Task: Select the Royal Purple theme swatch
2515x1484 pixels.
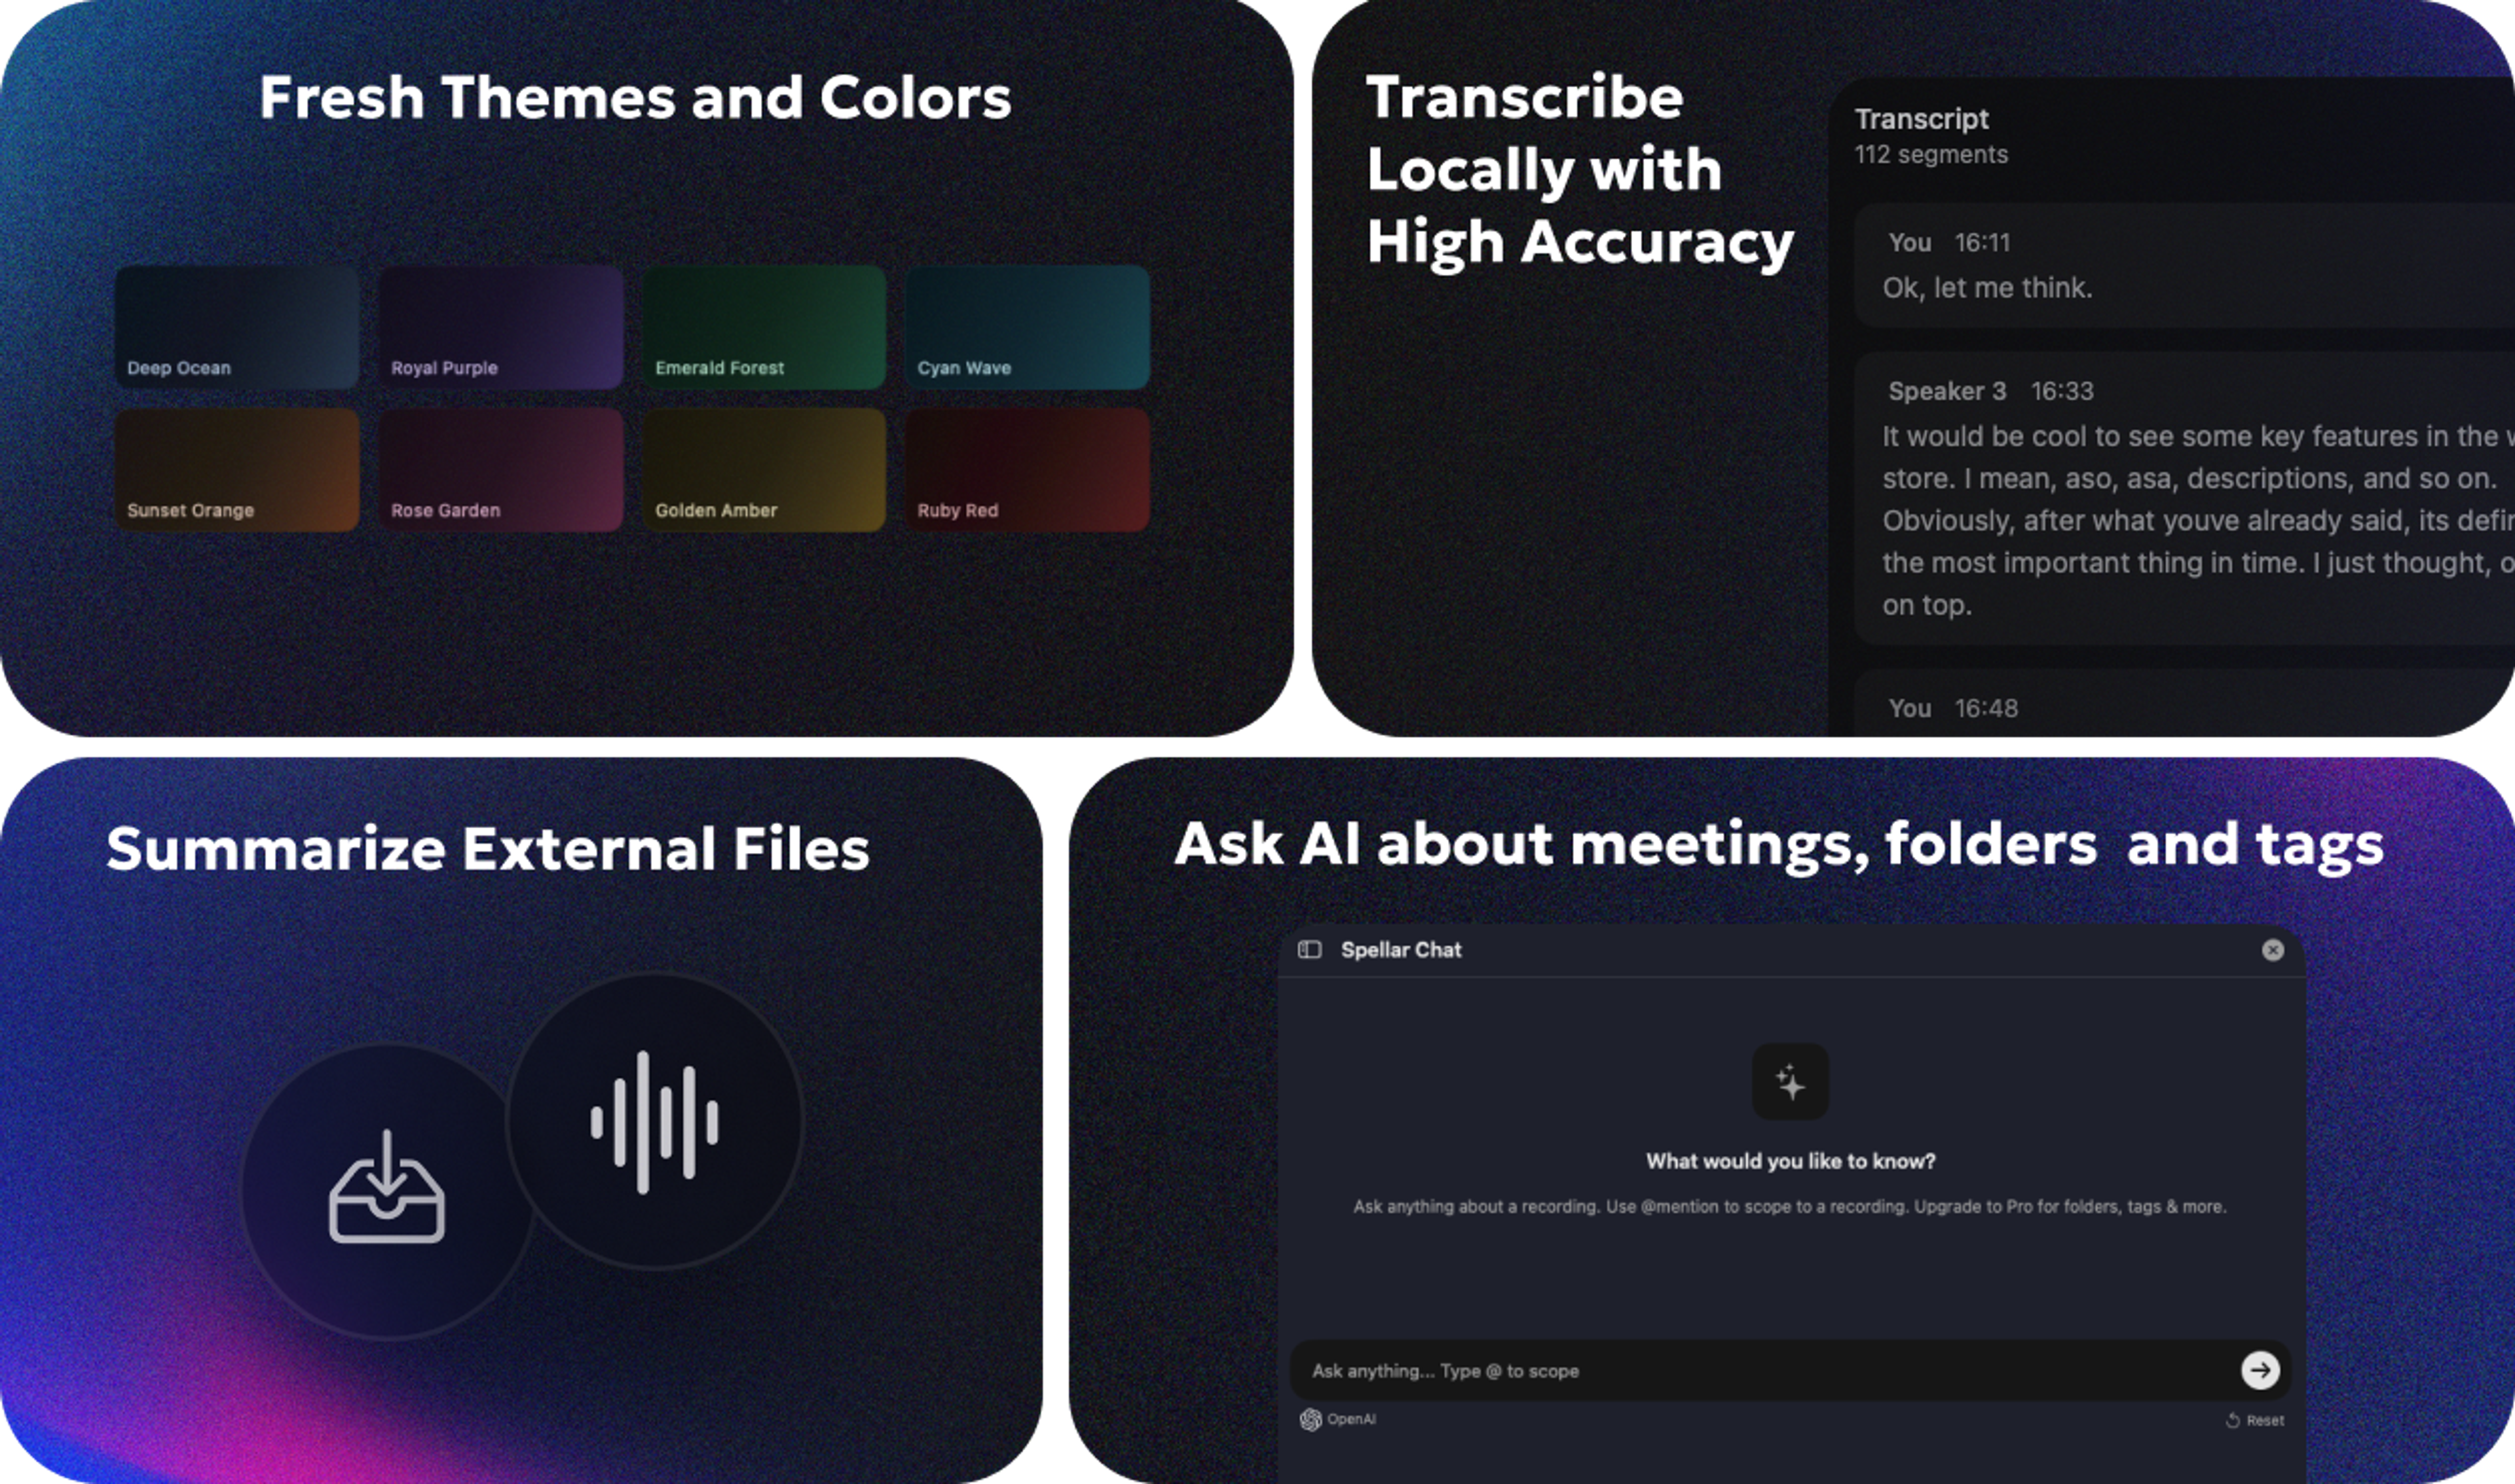Action: 501,327
